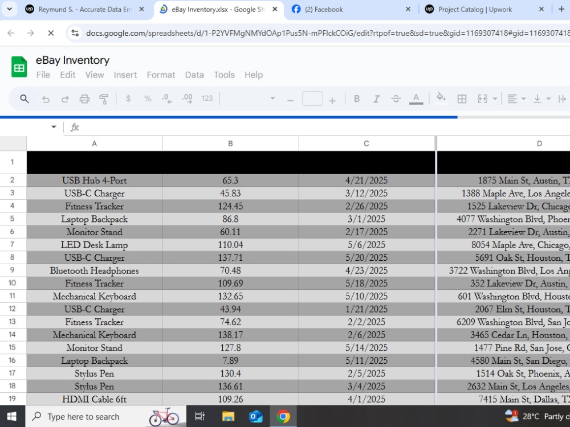Open a new browser tab
The image size is (570, 427).
point(561,10)
